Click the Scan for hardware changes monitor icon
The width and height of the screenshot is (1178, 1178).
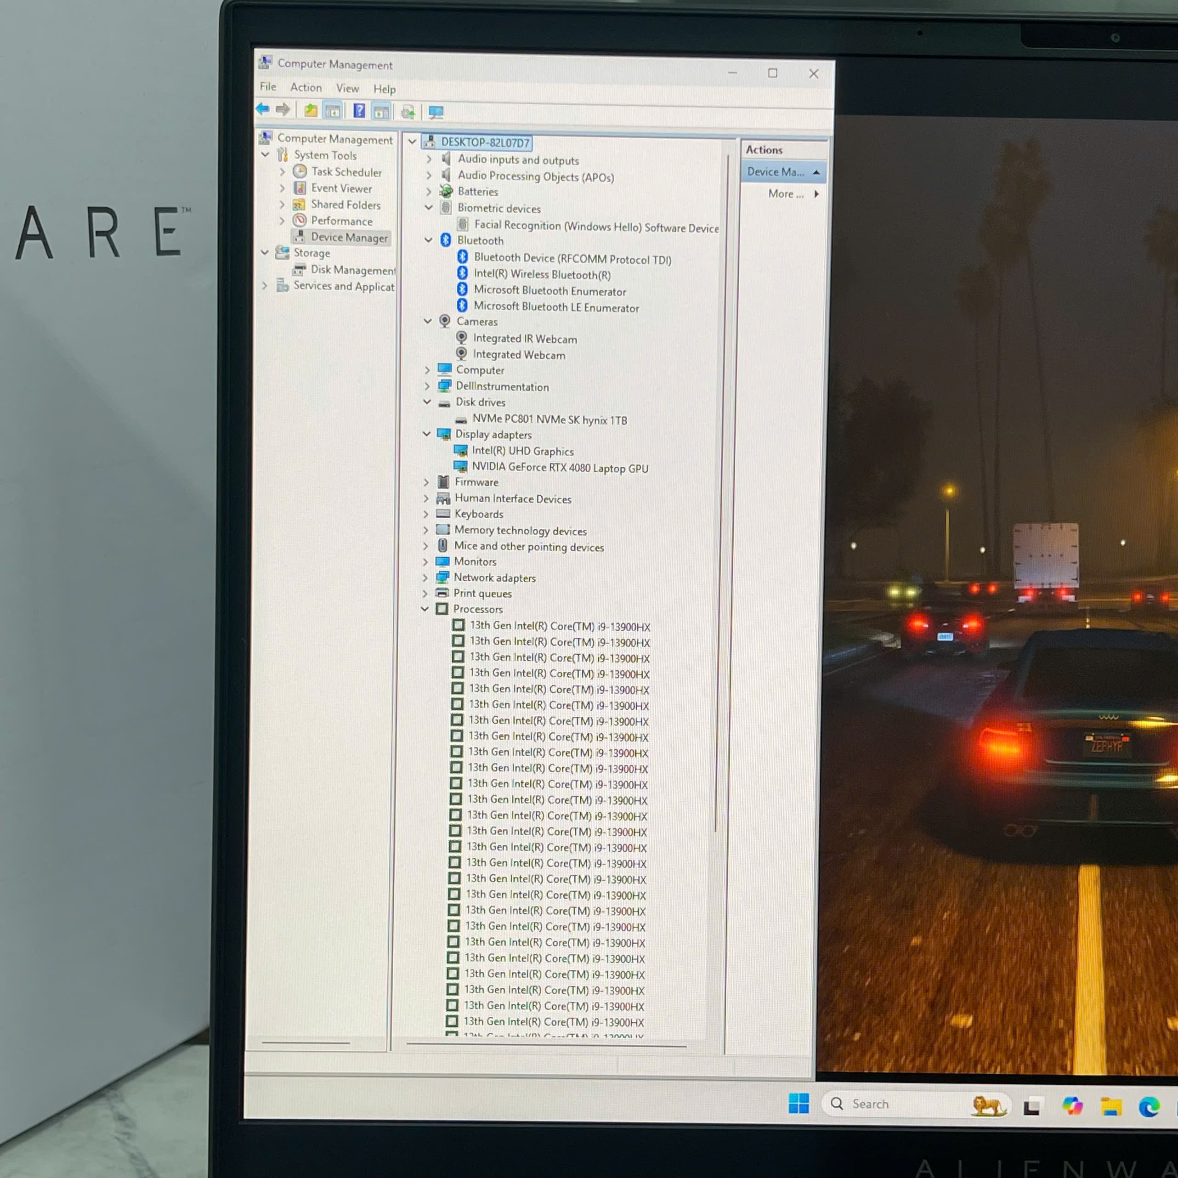(436, 112)
